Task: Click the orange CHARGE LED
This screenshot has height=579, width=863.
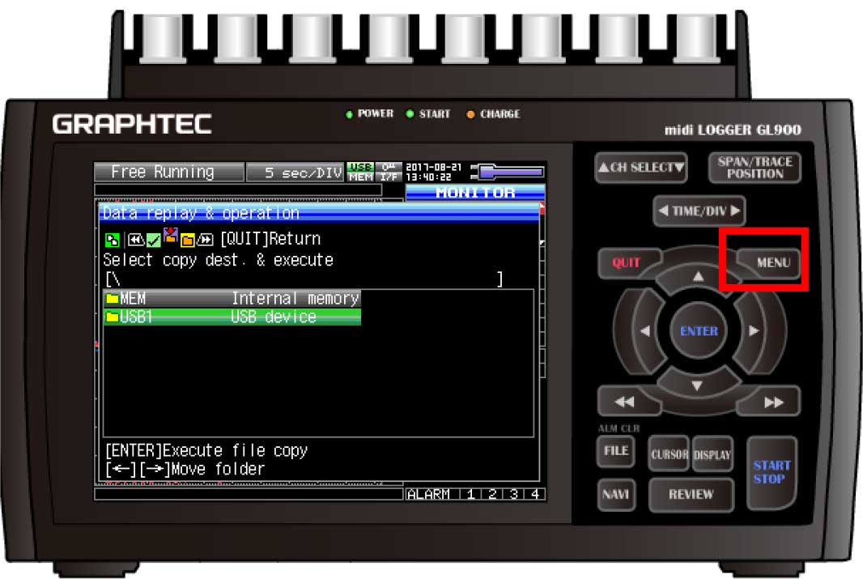Action: pos(470,114)
